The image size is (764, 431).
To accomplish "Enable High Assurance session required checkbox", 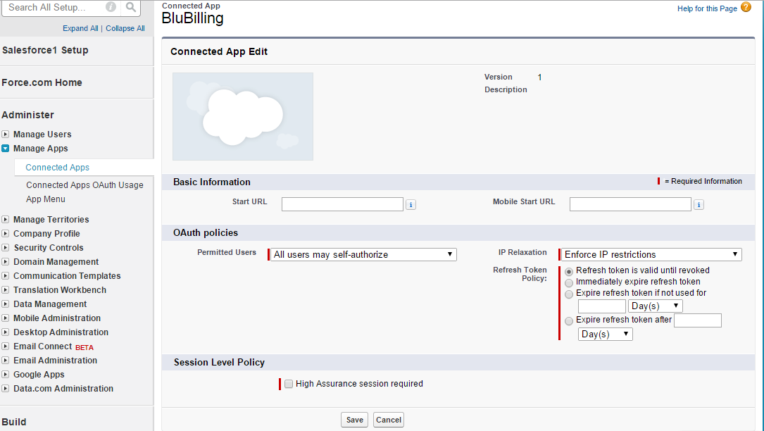I will [289, 384].
